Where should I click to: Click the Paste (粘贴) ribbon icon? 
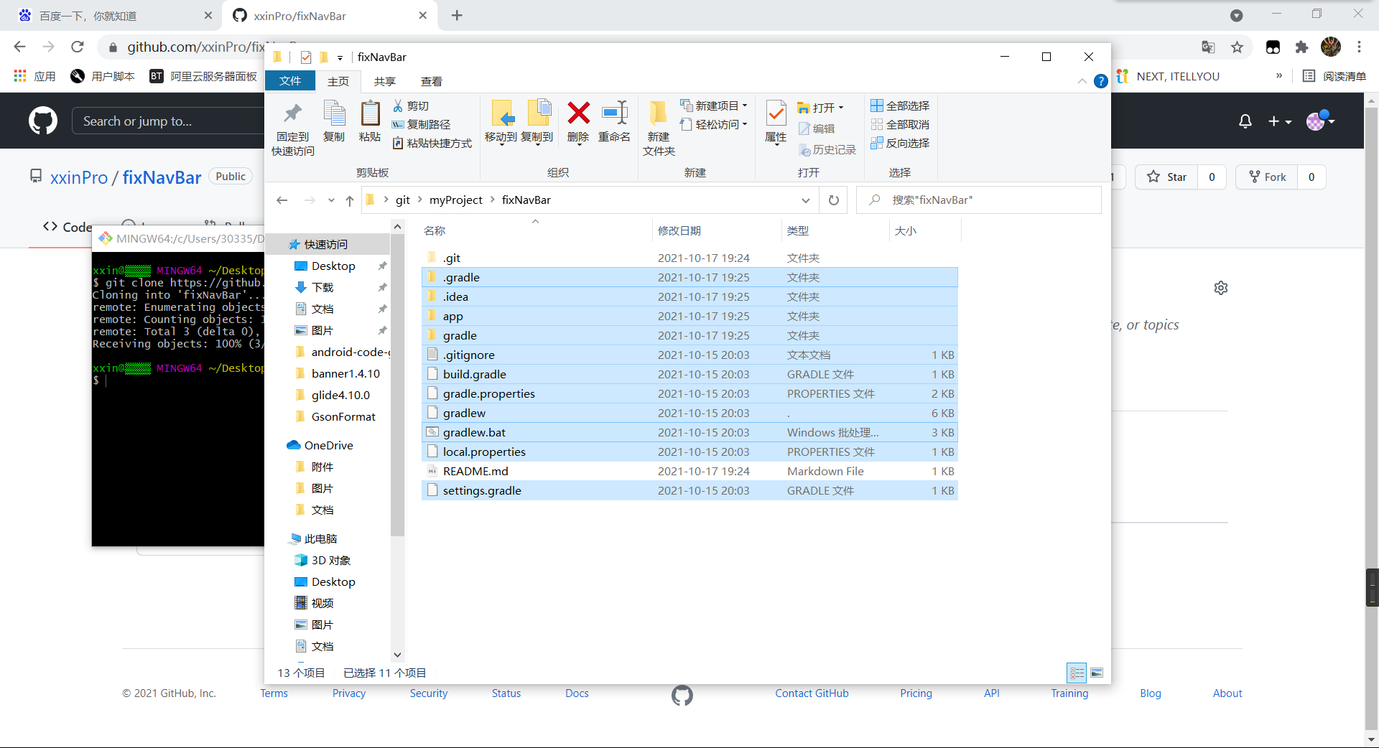pyautogui.click(x=370, y=121)
